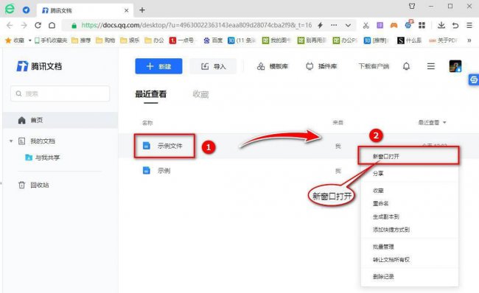
Task: Show more bookmarks with the double-chevron
Action: [469, 40]
